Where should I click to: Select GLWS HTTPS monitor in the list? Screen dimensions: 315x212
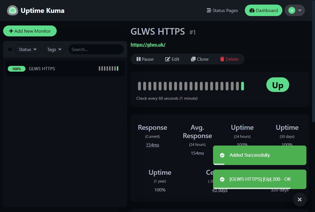coord(65,68)
